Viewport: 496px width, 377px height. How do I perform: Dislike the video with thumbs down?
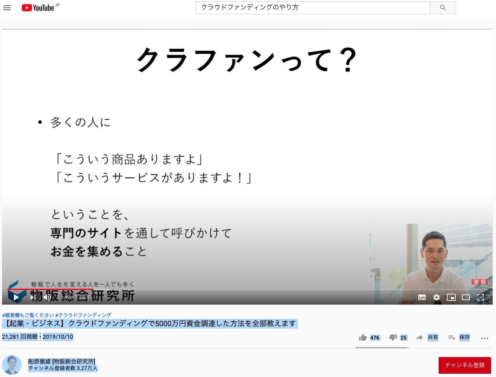pyautogui.click(x=393, y=338)
